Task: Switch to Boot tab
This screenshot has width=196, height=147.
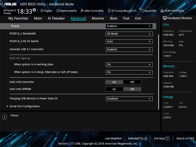Action: [x=114, y=19]
